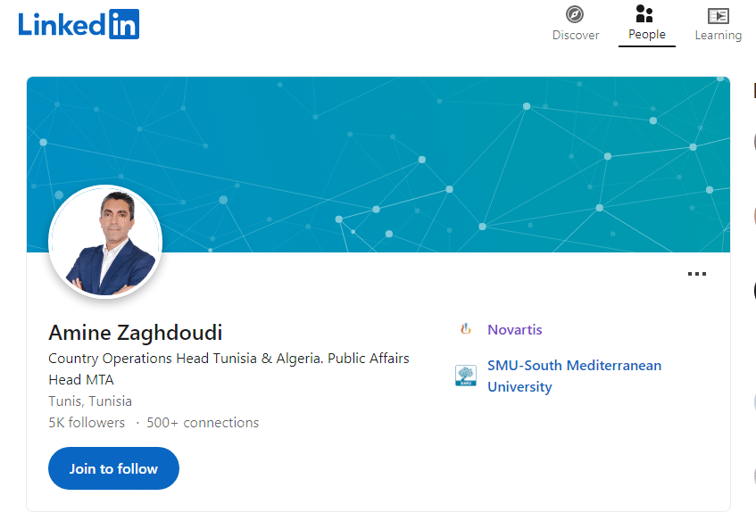
Task: Open the three-dot more options menu
Action: 697,274
